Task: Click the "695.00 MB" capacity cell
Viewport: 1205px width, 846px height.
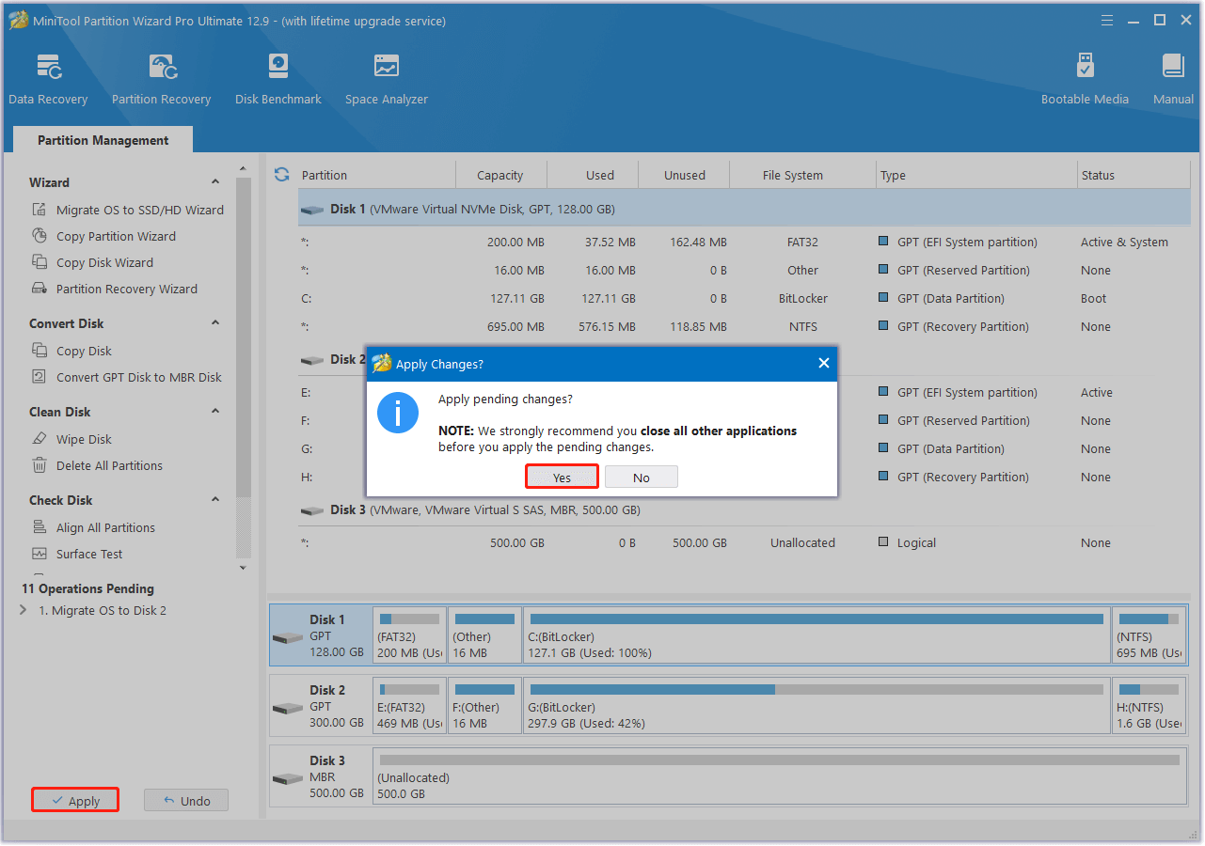Action: point(515,326)
